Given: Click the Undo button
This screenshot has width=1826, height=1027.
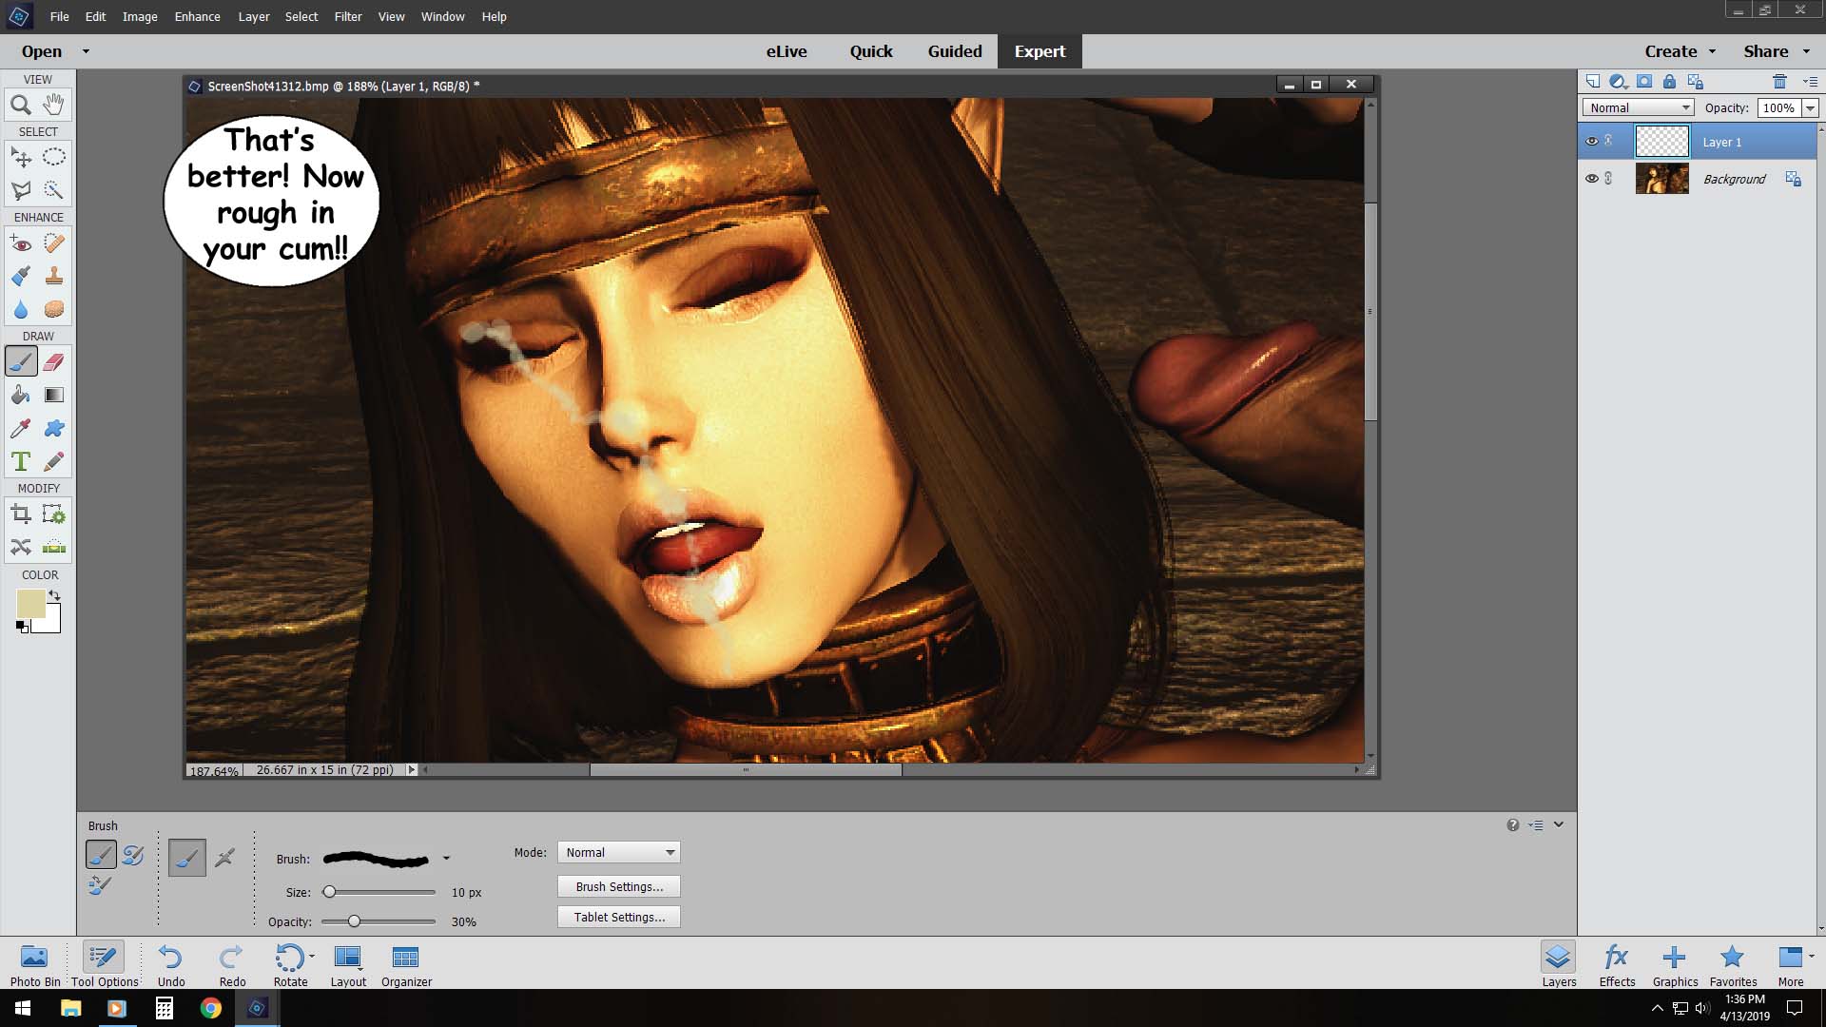Looking at the screenshot, I should tap(171, 963).
